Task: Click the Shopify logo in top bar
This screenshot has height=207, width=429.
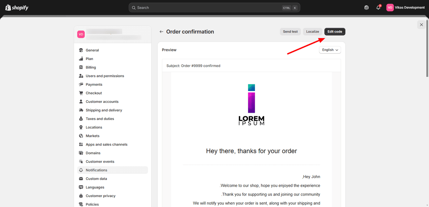Action: point(17,7)
